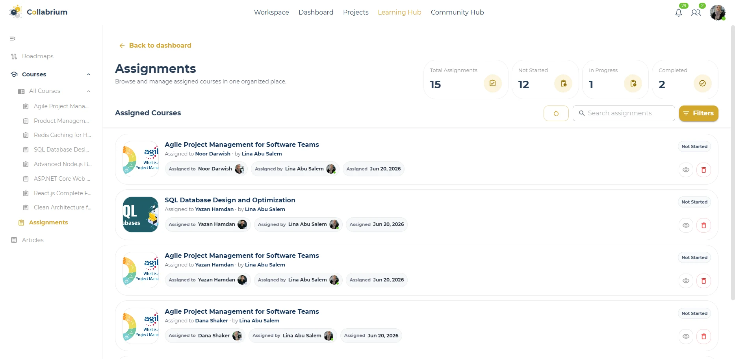The image size is (735, 359).
Task: Click the back arrow icon
Action: pyautogui.click(x=122, y=46)
